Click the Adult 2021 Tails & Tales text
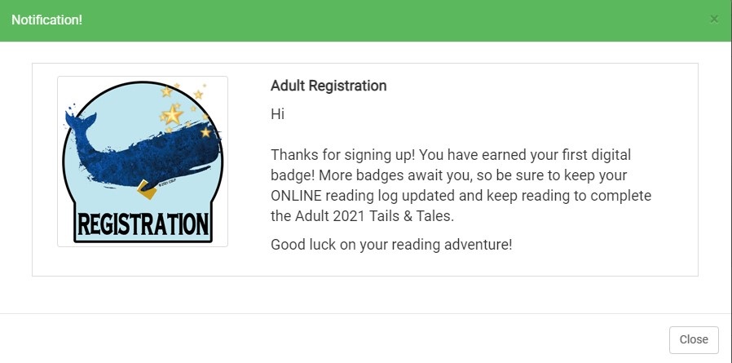 (x=373, y=216)
